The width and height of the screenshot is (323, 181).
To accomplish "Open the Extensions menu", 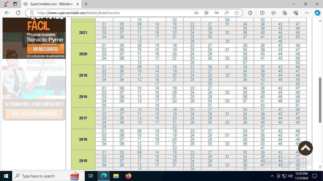I will click(250, 13).
